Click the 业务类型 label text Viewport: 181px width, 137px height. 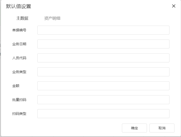19,72
